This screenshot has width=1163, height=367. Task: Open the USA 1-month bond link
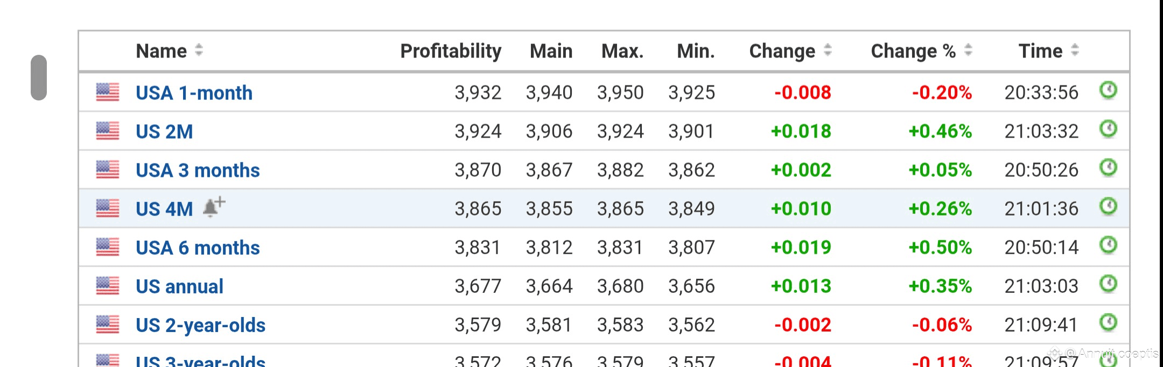click(x=194, y=93)
